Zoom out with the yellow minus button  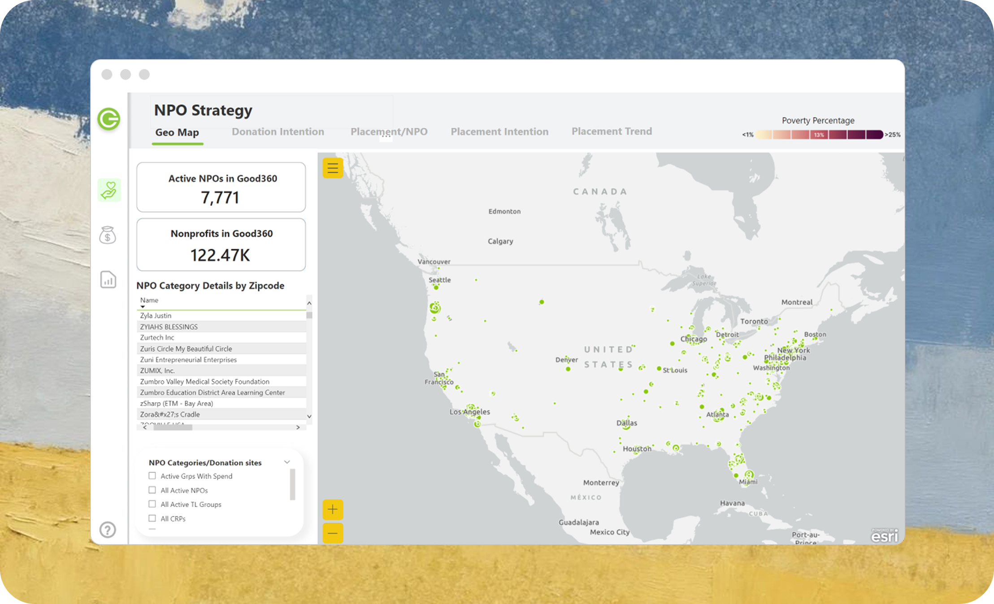pos(333,533)
